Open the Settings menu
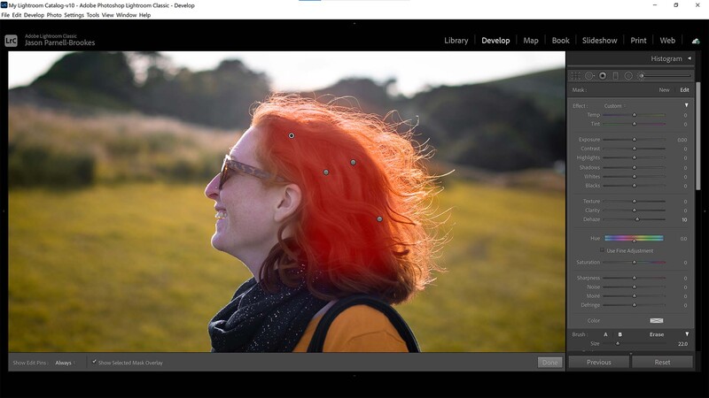This screenshot has height=398, width=709. [x=74, y=15]
